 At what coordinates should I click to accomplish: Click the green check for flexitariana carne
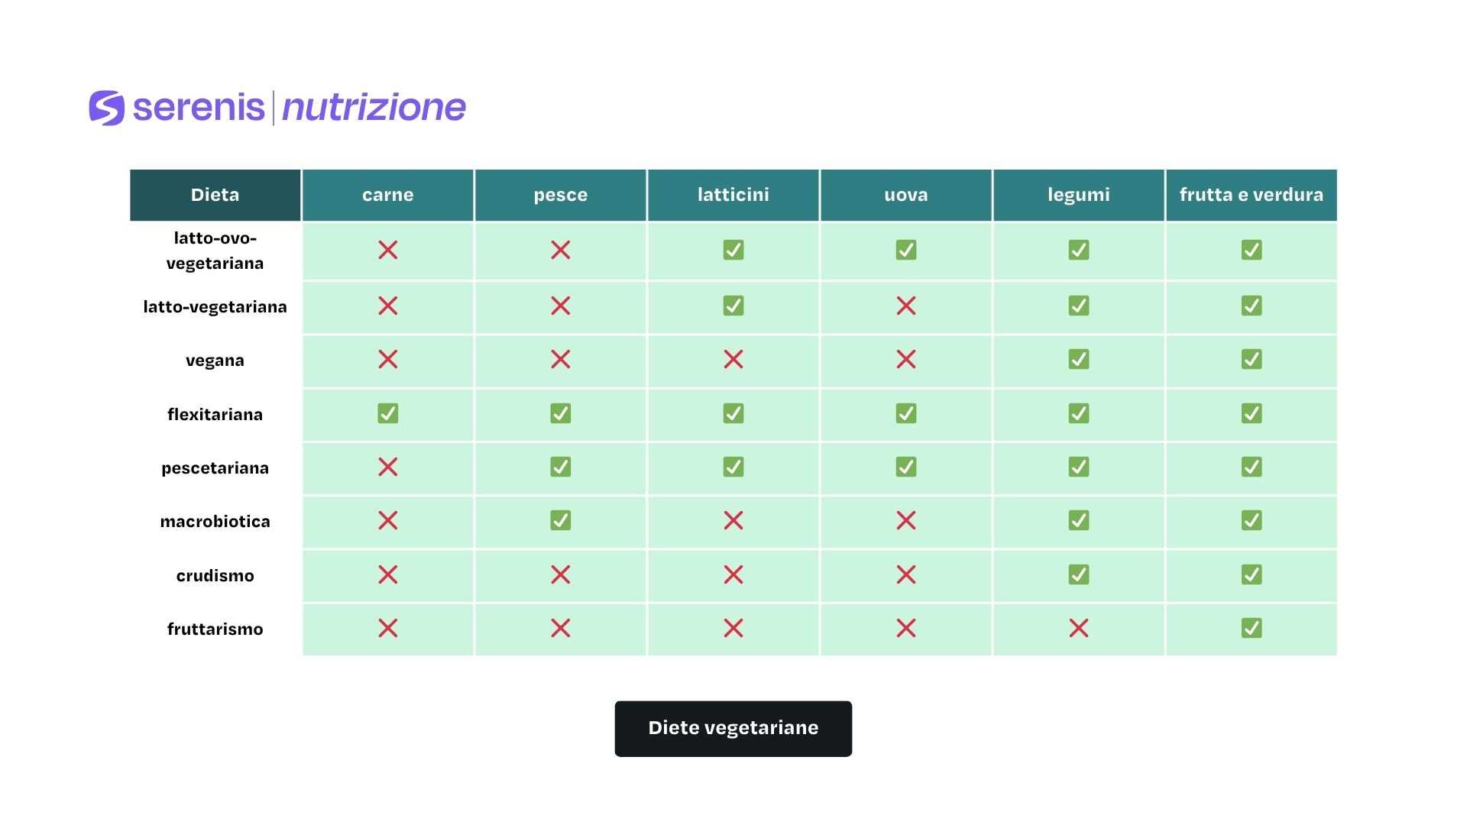point(388,413)
